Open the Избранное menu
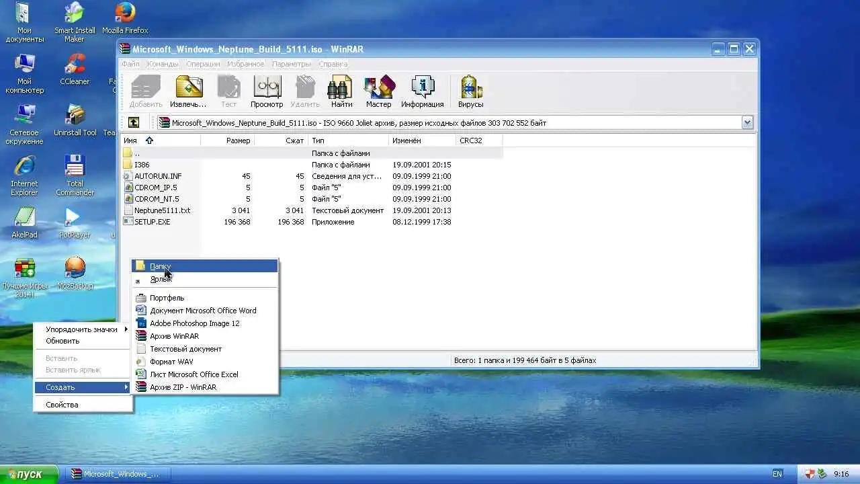The width and height of the screenshot is (860, 484). pyautogui.click(x=245, y=64)
